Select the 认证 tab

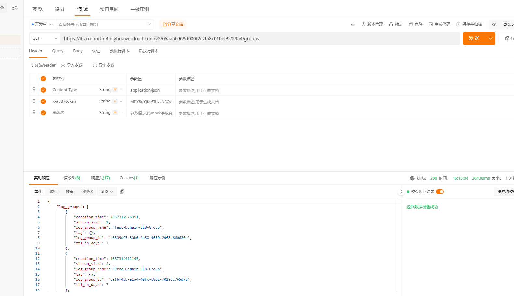tap(96, 51)
